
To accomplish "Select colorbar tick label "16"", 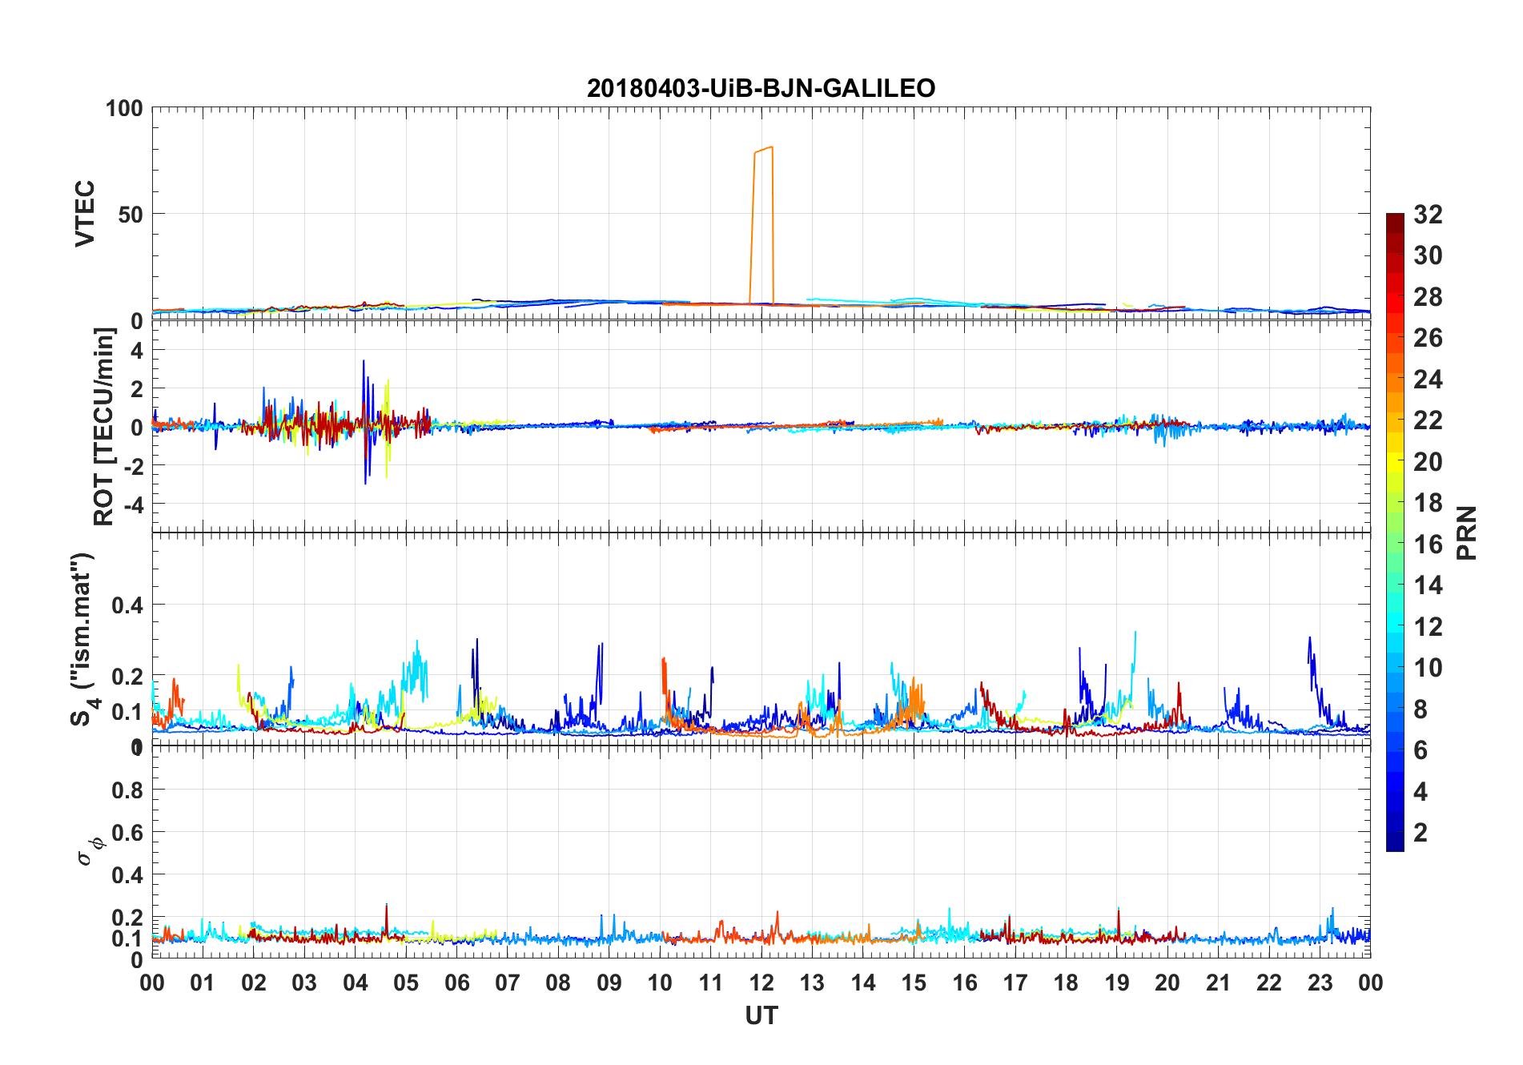I will pyautogui.click(x=1428, y=545).
